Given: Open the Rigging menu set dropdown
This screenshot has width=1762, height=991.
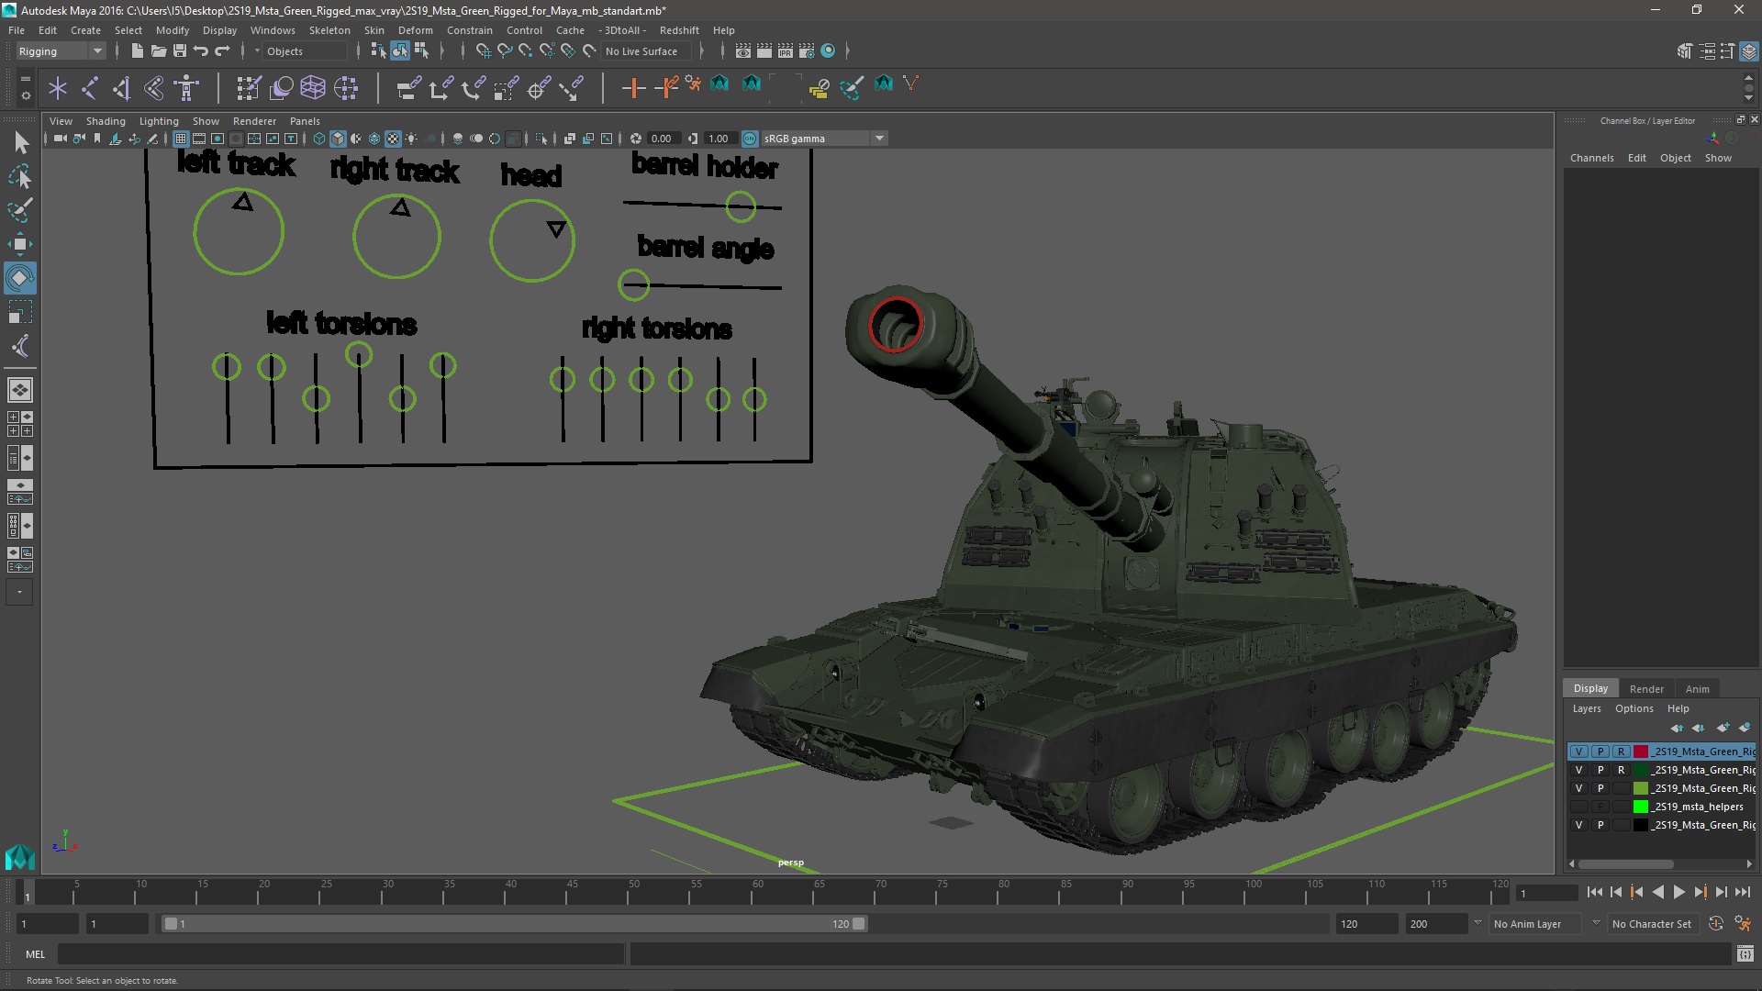Looking at the screenshot, I should click(x=61, y=51).
